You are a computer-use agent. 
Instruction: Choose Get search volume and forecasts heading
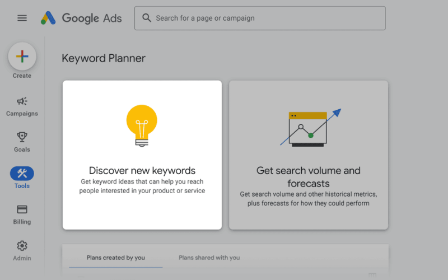309,177
